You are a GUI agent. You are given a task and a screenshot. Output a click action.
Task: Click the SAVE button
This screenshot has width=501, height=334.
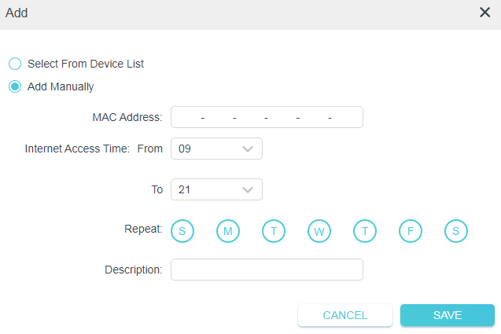tap(447, 315)
